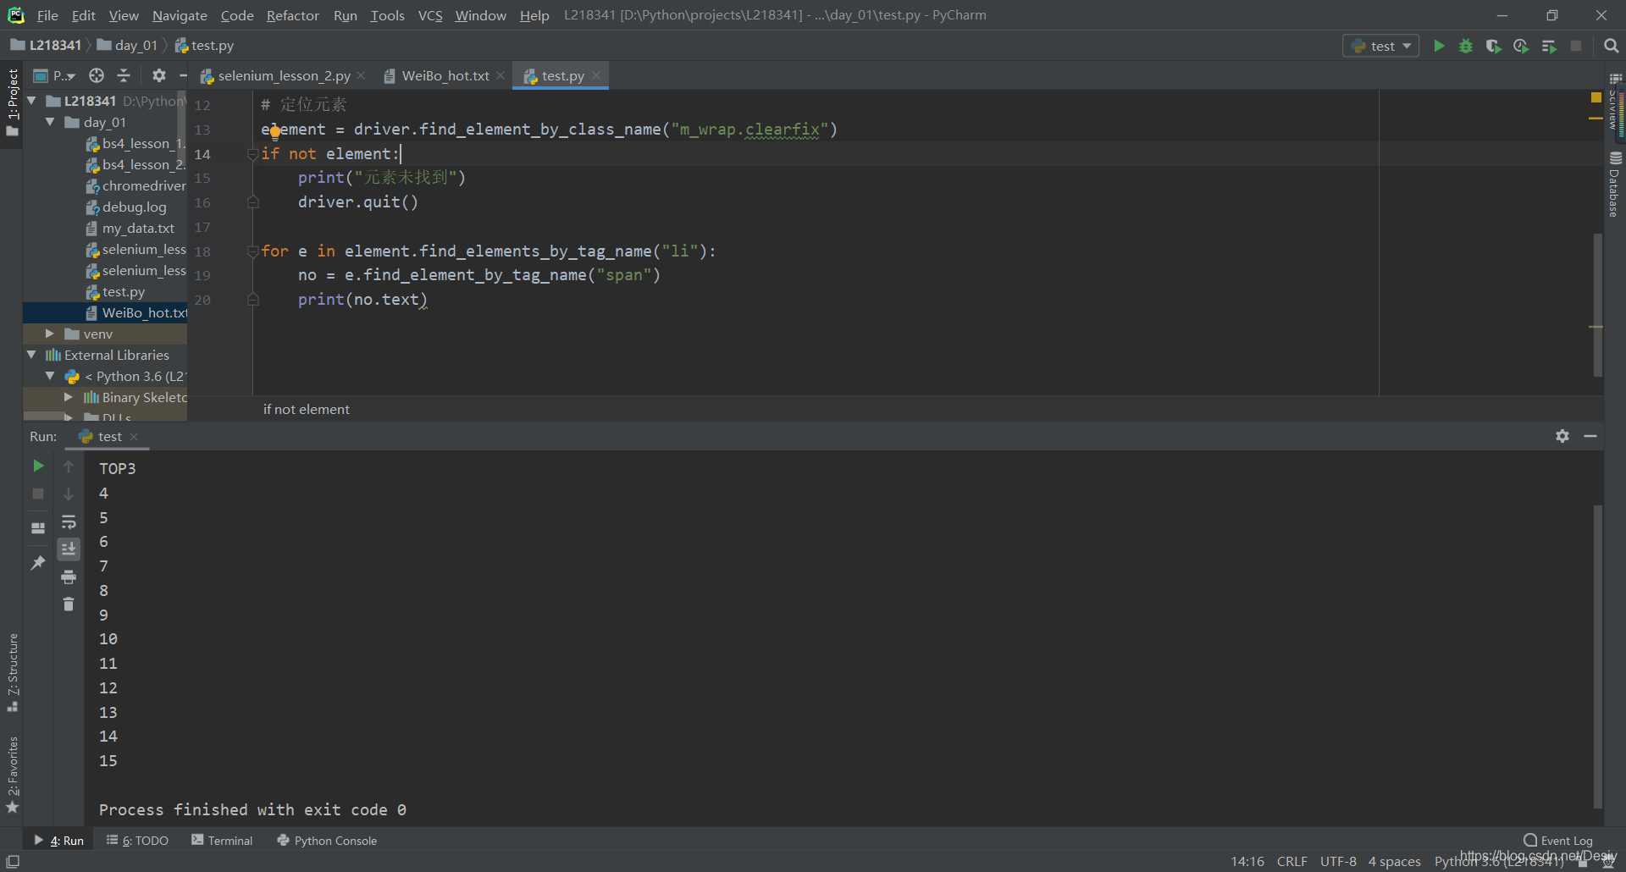Click the Up the stack trace arrow
Image resolution: width=1626 pixels, height=872 pixels.
(69, 466)
